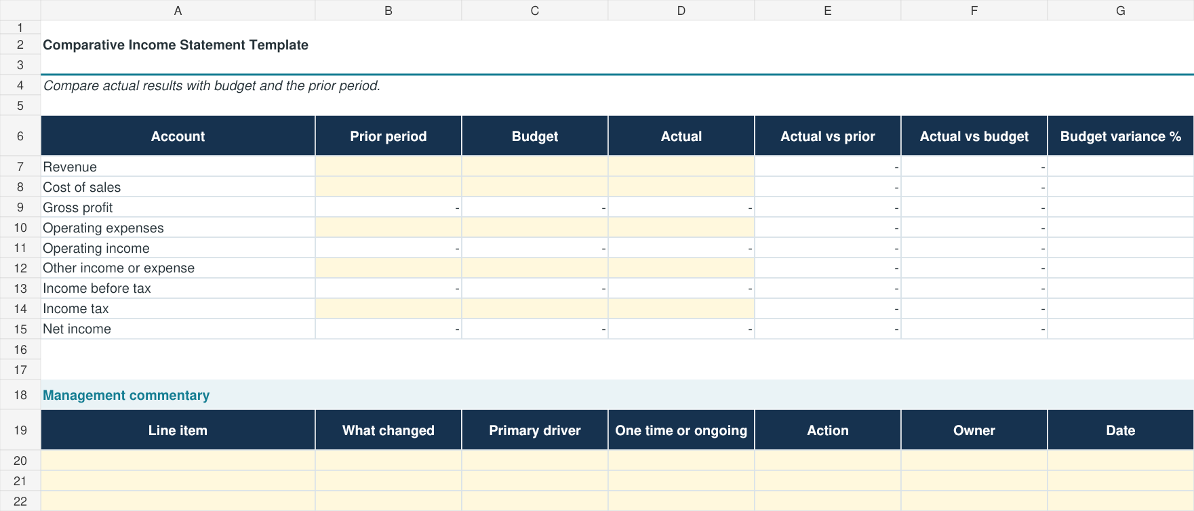Click the Date header cell
This screenshot has height=511, width=1194.
click(1121, 430)
